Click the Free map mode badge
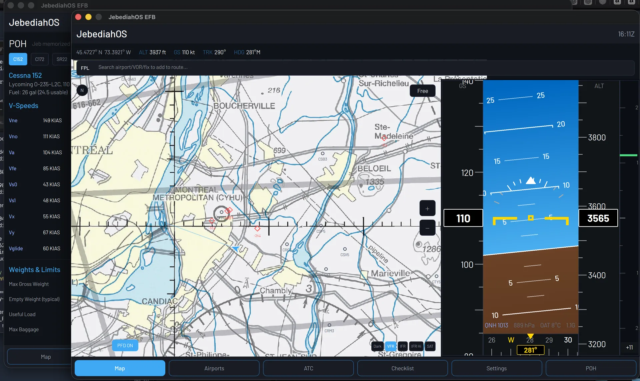Screen dimensions: 640x381 422,91
